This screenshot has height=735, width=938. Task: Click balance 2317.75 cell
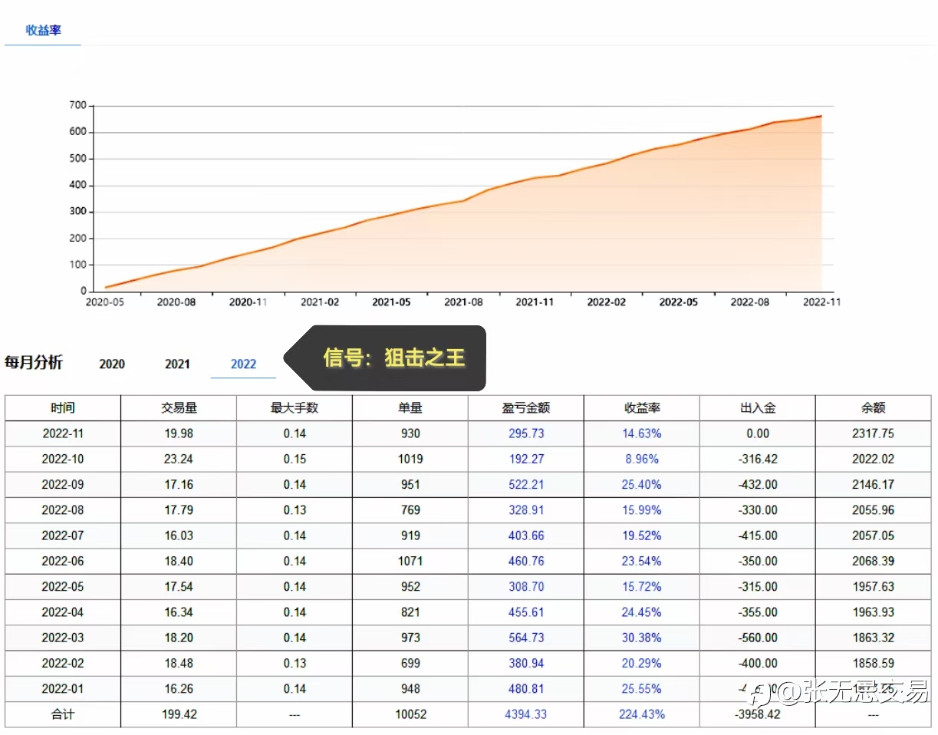coord(874,433)
